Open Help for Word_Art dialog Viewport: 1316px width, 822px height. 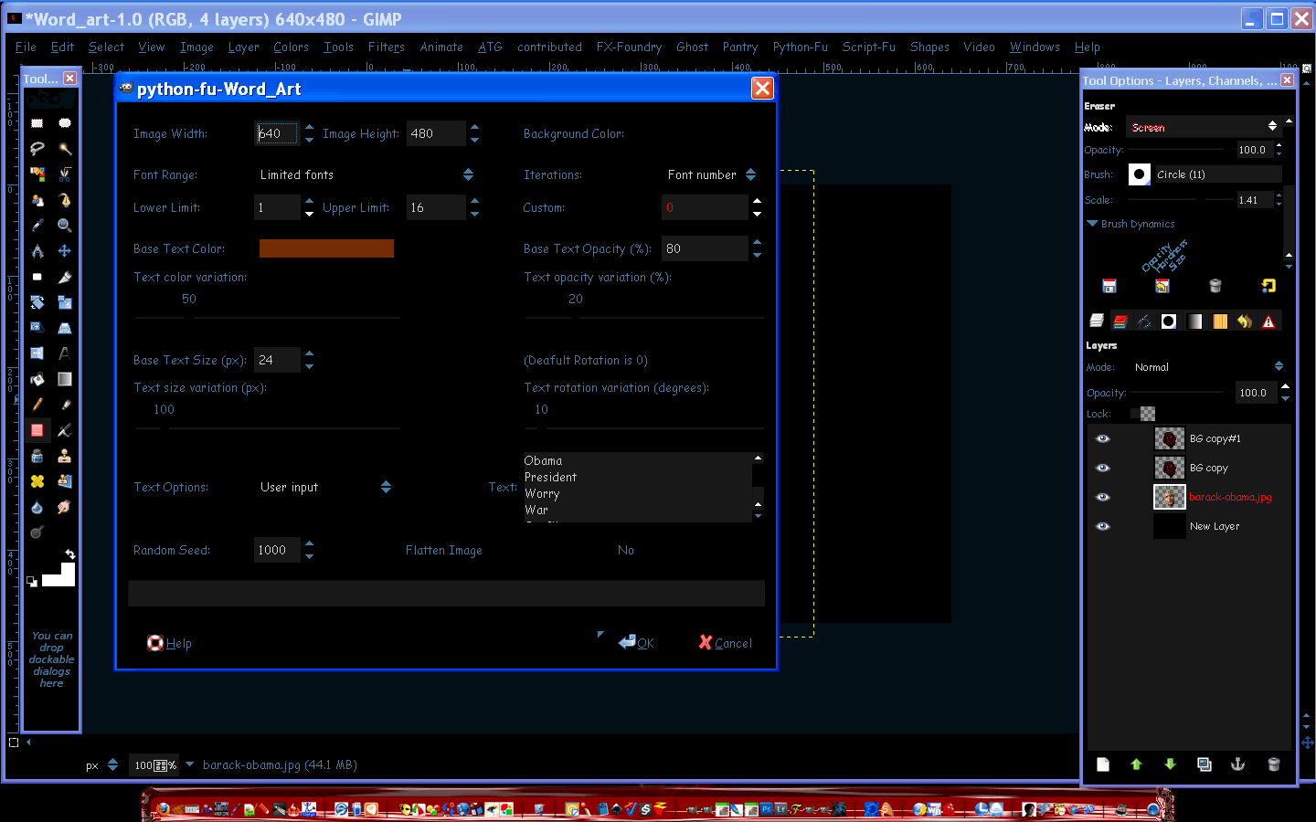pyautogui.click(x=170, y=643)
